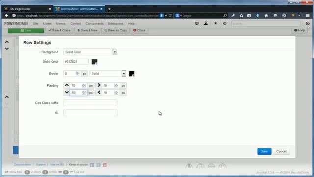Open the user profile icon in PowerAdmin
The width and height of the screenshot is (314, 177).
tap(206, 23)
